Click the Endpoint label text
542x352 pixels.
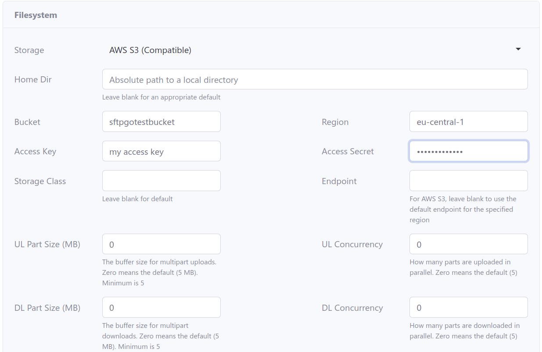click(x=339, y=181)
